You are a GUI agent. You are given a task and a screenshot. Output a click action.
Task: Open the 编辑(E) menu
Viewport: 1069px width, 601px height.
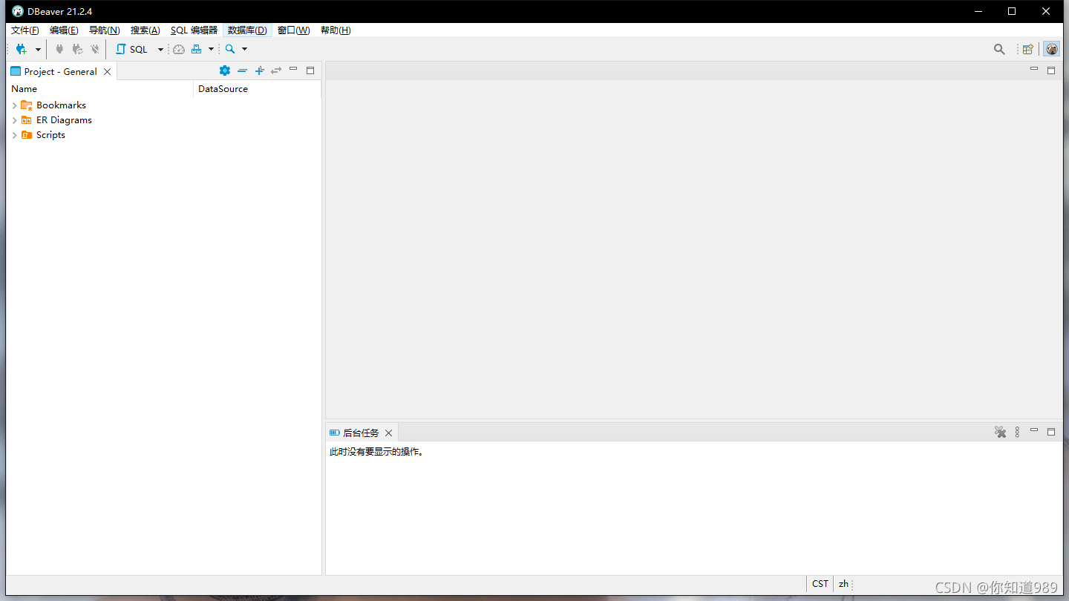(64, 30)
